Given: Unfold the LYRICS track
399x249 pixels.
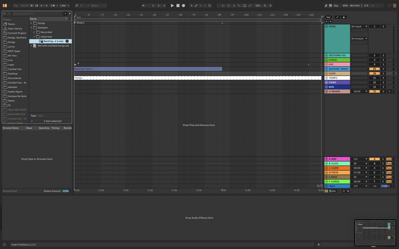Looking at the screenshot, I should tap(326, 60).
